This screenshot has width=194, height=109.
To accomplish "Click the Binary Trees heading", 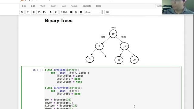I will click(59, 21).
